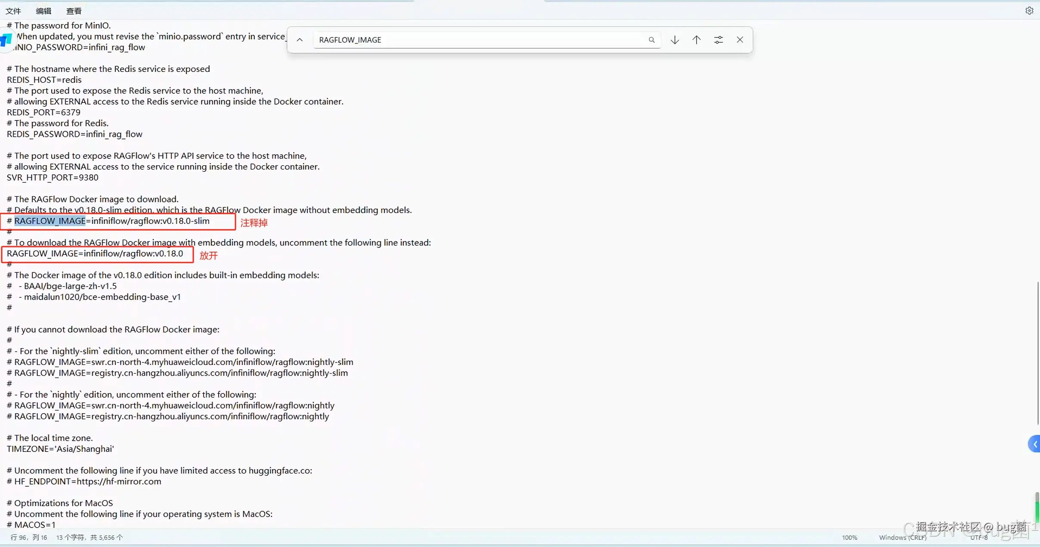The width and height of the screenshot is (1040, 547).
Task: Click the TIMEZONE='Asia/Shanghai' line
Action: click(x=60, y=448)
